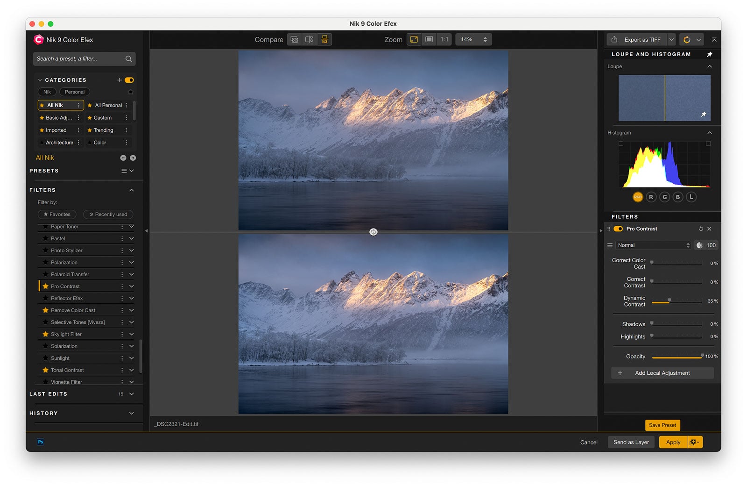Viewport: 747px width, 486px height.
Task: Set zoom to 1:1
Action: click(x=444, y=40)
